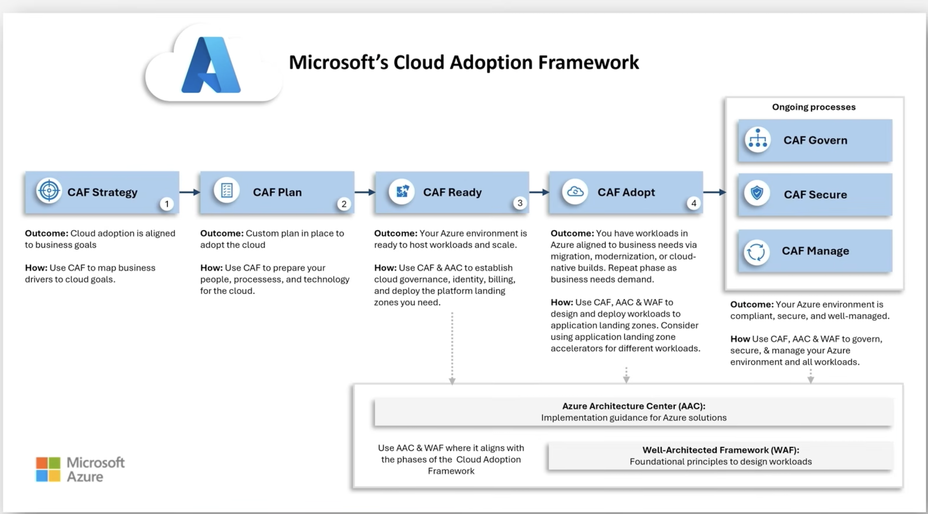Select 'Outcome: Cloud adoption is aligned to business goals'

click(100, 239)
